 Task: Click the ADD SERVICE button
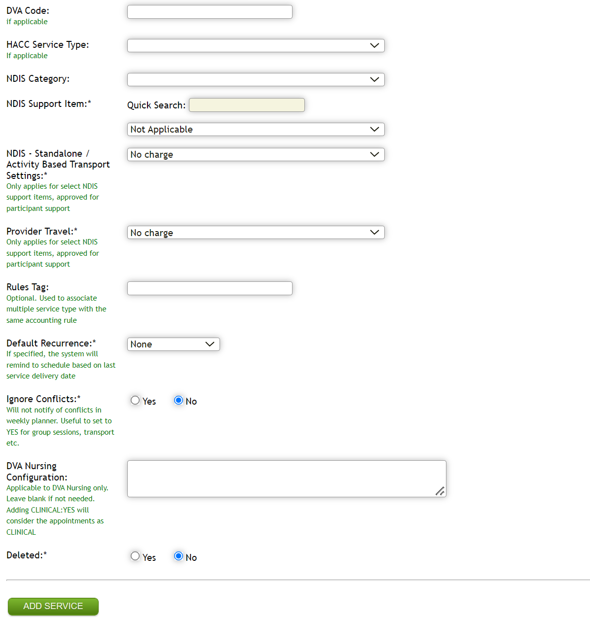tap(53, 607)
